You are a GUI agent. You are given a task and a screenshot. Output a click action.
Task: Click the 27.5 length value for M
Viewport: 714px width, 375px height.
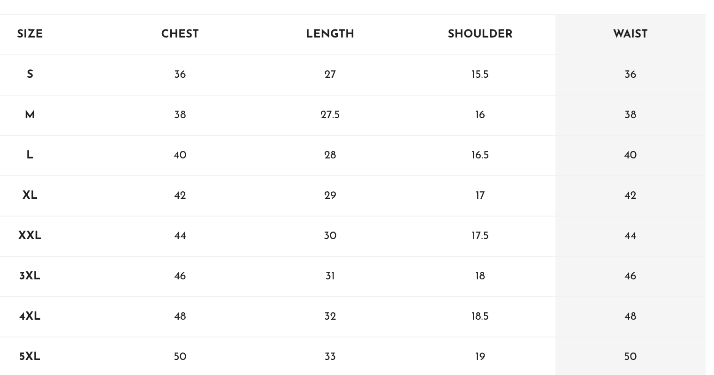tap(330, 115)
